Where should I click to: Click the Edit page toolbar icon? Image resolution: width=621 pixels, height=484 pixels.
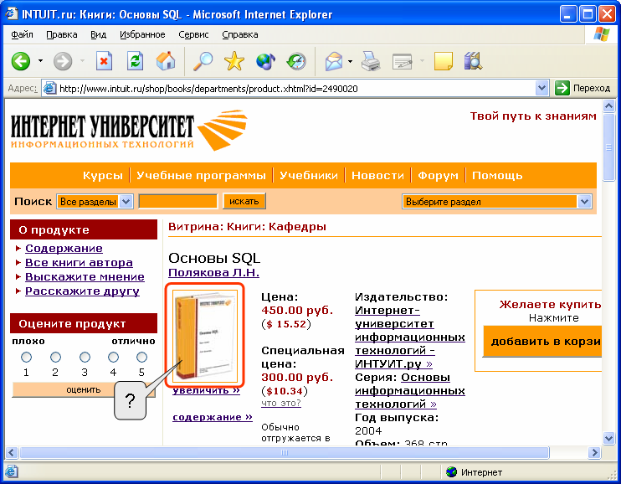pyautogui.click(x=402, y=62)
